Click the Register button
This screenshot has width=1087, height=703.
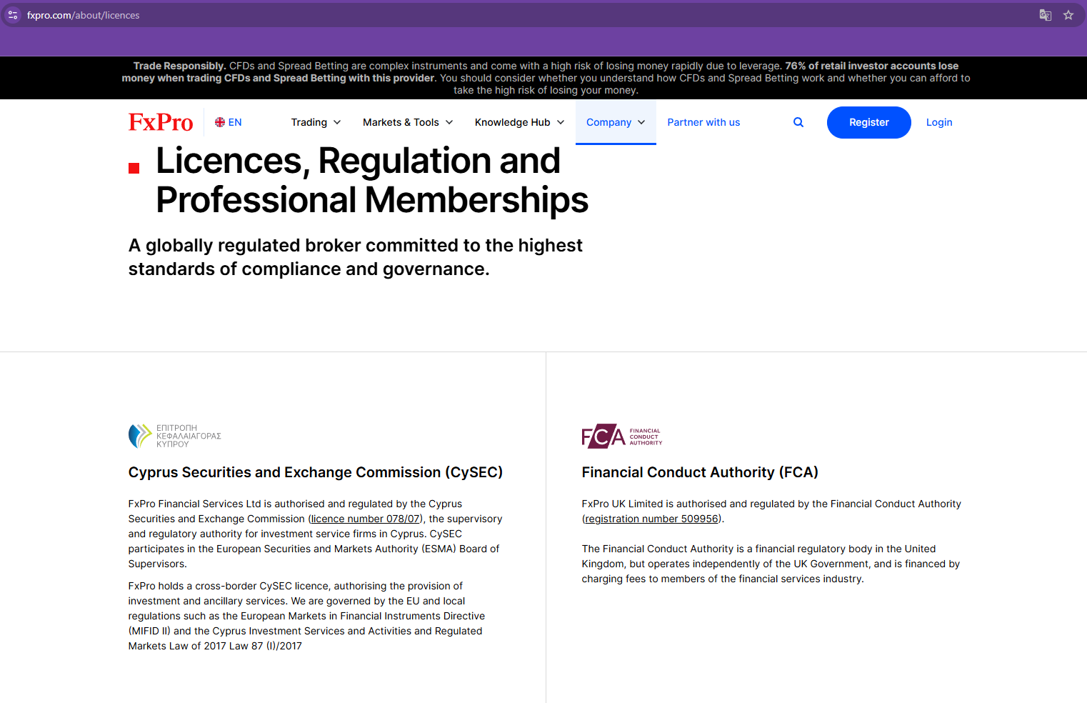click(x=869, y=122)
